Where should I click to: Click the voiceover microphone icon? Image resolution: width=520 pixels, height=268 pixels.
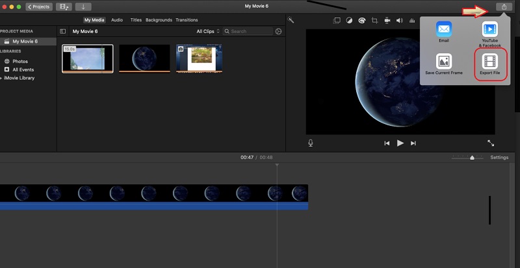pyautogui.click(x=311, y=143)
